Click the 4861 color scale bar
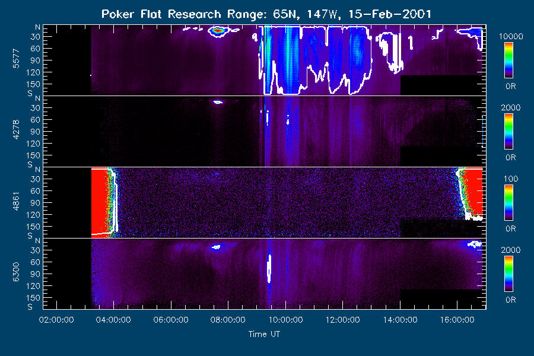The height and width of the screenshot is (356, 534). 508,202
